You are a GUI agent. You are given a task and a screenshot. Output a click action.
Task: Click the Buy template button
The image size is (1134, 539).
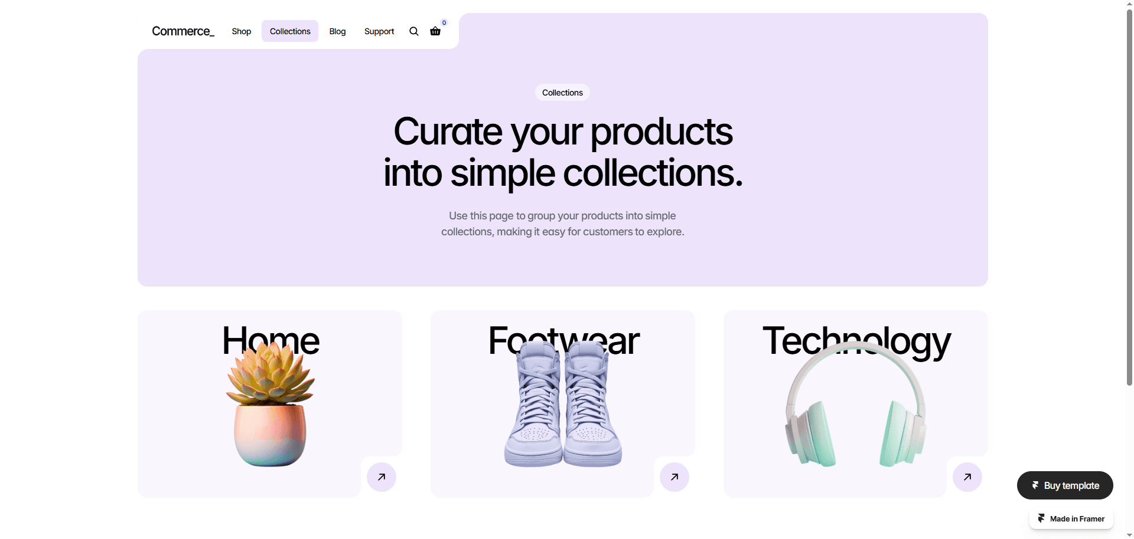point(1065,485)
